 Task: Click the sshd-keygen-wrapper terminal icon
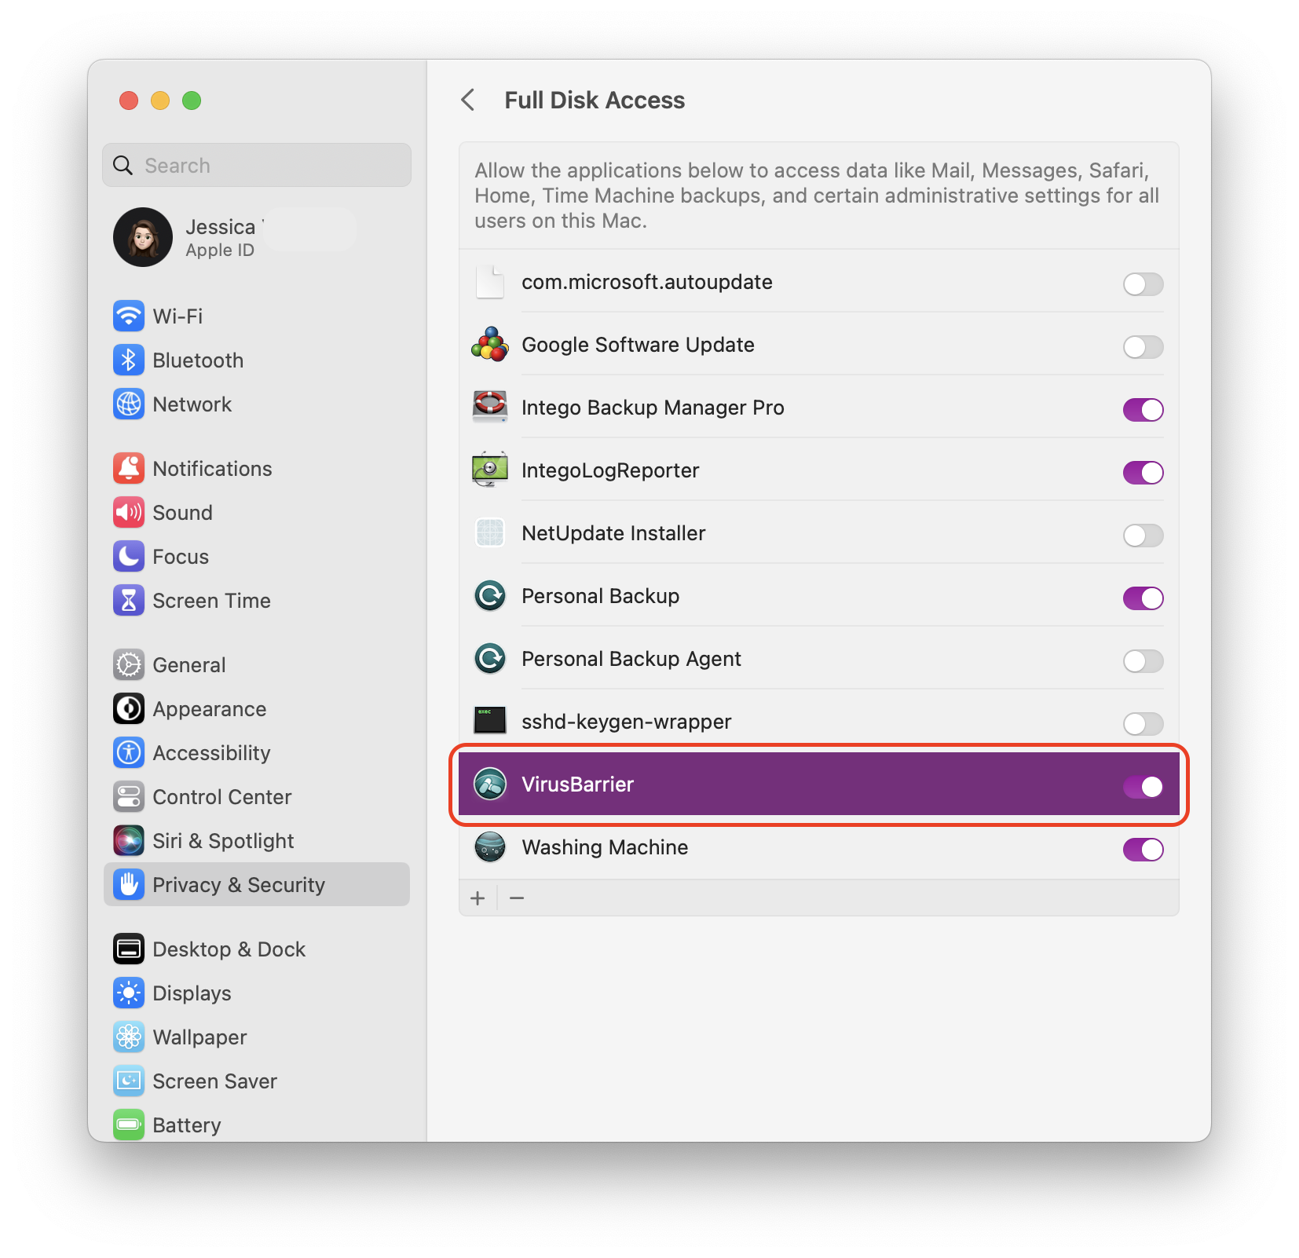click(490, 720)
